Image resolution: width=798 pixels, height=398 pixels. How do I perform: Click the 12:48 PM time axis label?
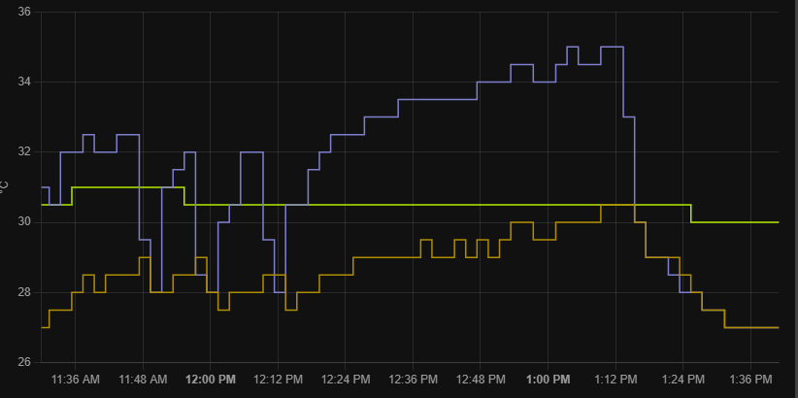click(481, 380)
